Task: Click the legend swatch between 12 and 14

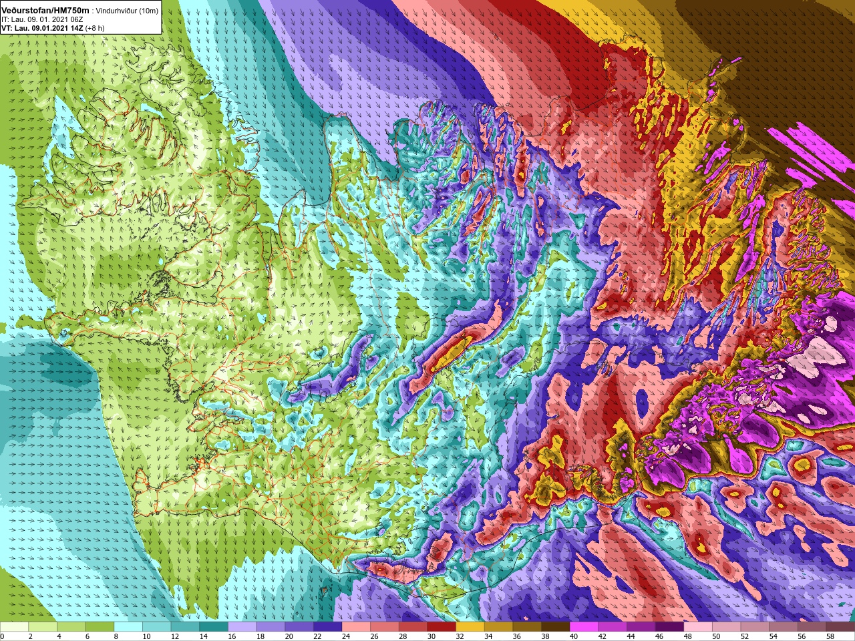Action: (x=185, y=628)
